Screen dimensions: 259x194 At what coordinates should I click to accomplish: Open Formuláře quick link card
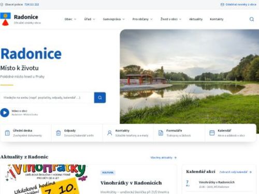click(x=179, y=133)
